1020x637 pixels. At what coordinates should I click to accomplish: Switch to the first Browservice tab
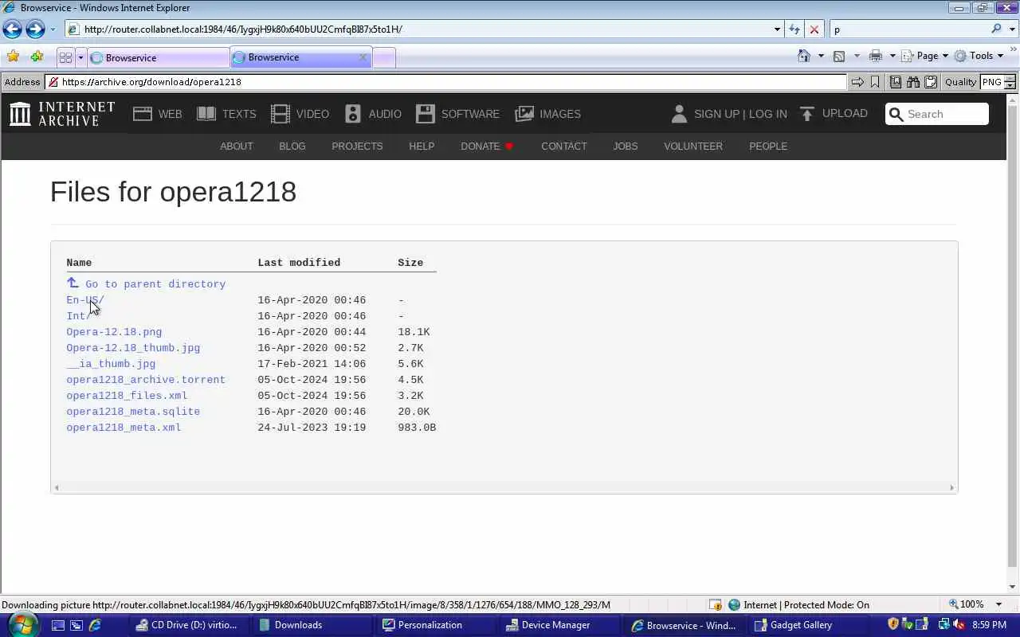[x=158, y=57]
